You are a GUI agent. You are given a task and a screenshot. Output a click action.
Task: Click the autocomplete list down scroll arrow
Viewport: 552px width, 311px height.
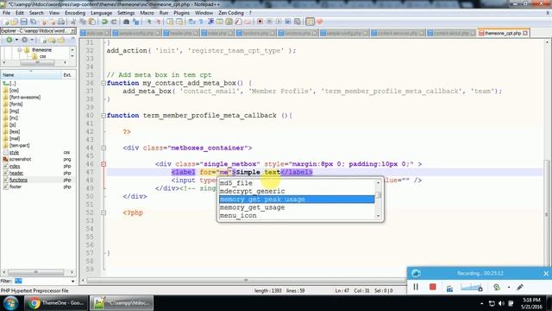tap(378, 216)
